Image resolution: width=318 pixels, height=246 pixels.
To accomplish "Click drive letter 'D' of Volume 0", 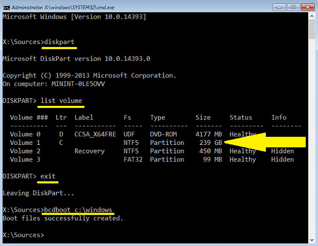I will click(x=61, y=134).
